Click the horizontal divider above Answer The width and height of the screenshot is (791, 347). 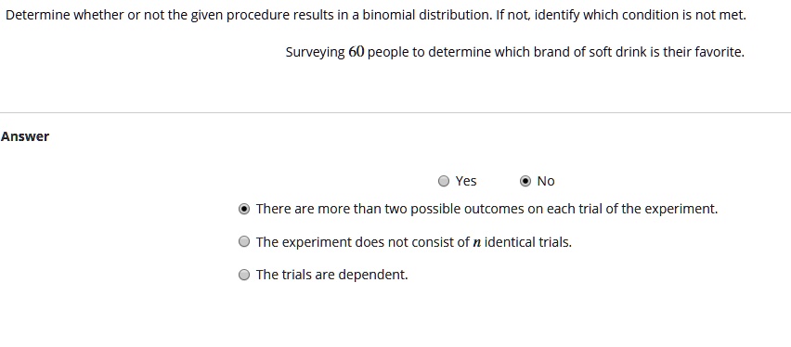coord(395,112)
